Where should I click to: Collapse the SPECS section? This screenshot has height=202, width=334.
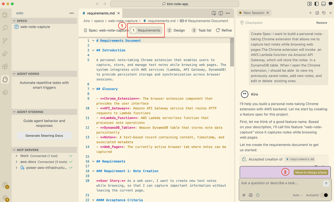(x=14, y=21)
